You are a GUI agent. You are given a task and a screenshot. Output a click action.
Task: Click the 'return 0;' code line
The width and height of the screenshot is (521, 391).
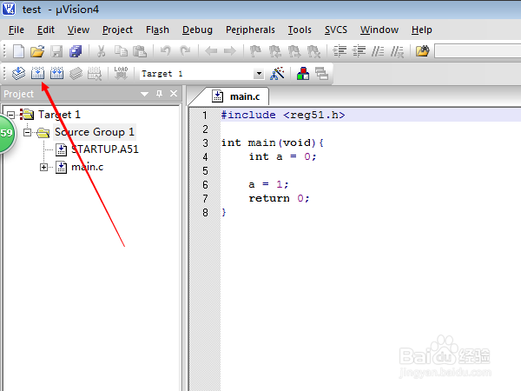(x=279, y=198)
